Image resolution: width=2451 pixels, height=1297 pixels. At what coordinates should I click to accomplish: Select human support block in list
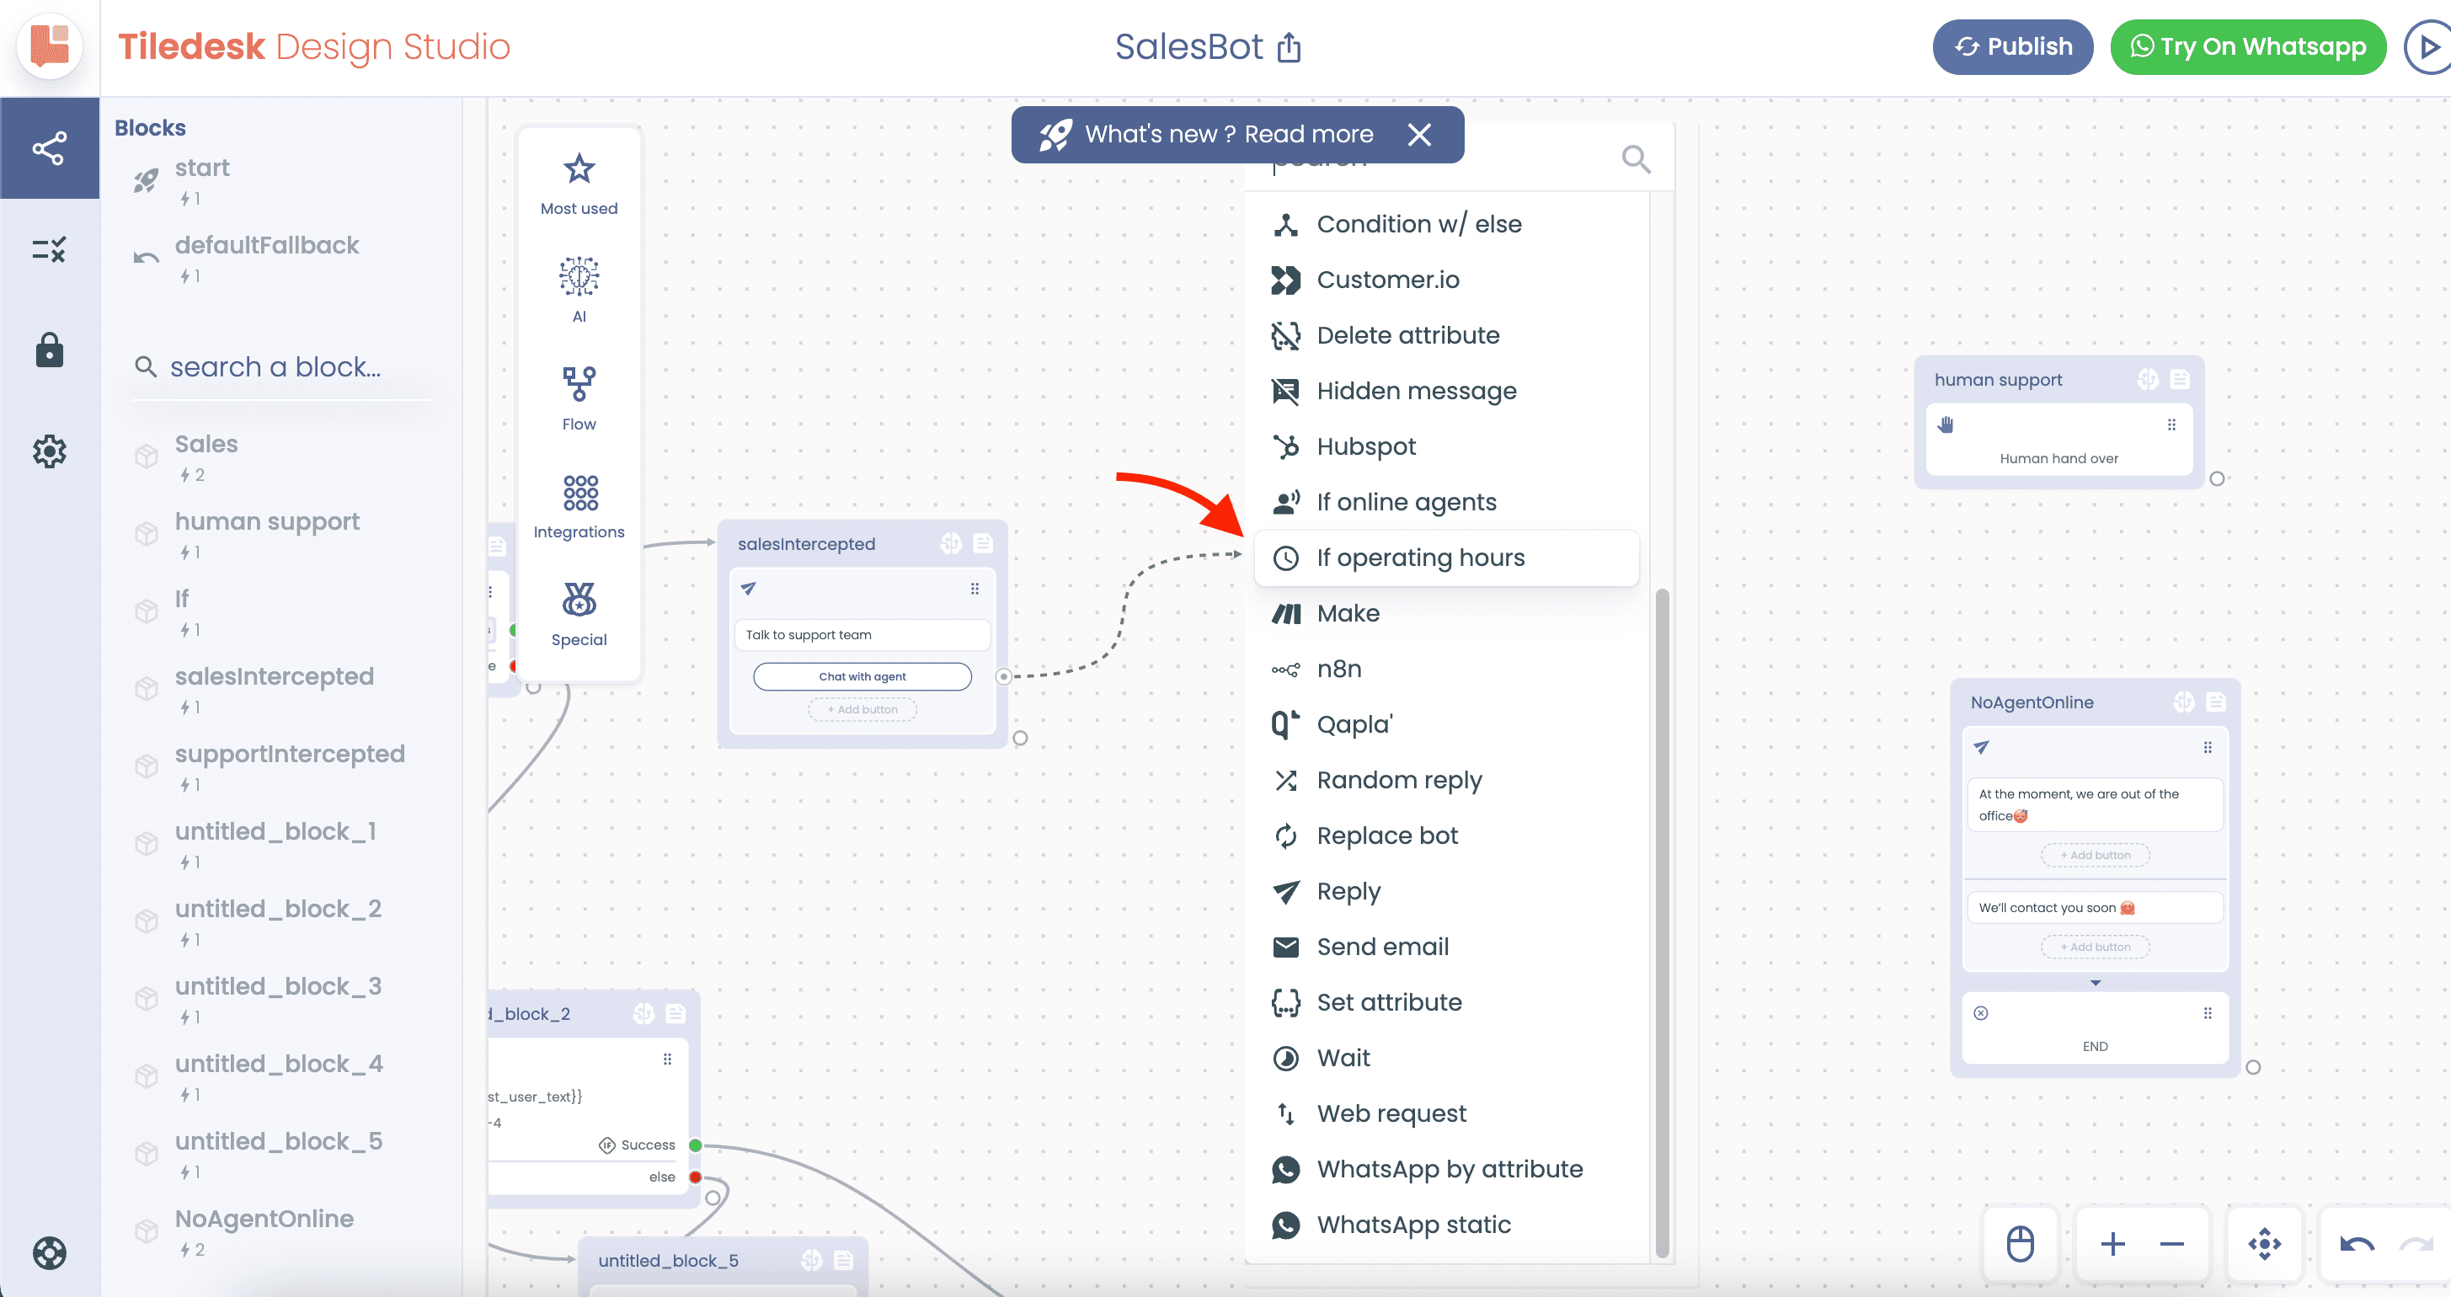(x=281, y=535)
